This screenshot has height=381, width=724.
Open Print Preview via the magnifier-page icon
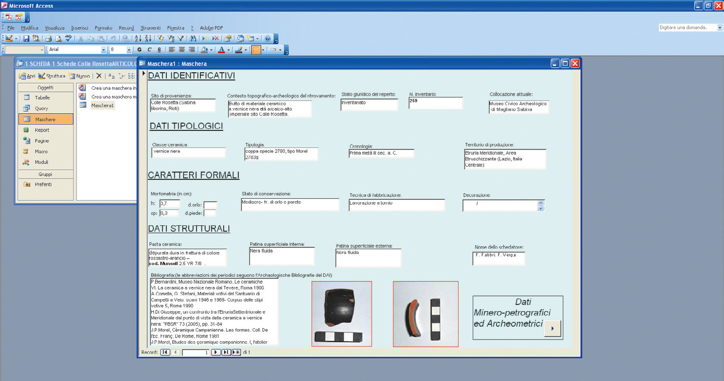point(59,38)
